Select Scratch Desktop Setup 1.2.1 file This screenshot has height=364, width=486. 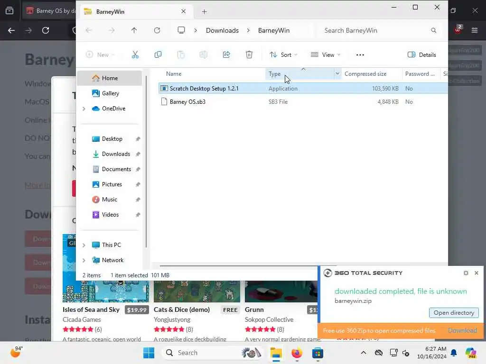(204, 89)
